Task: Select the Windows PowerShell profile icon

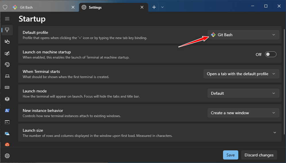Action: [7, 110]
